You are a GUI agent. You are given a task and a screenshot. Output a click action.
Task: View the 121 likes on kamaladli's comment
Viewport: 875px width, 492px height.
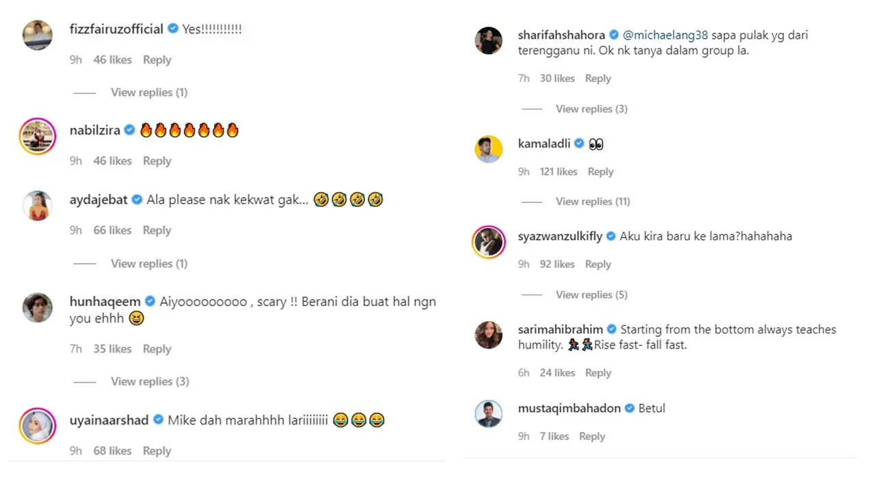[558, 172]
